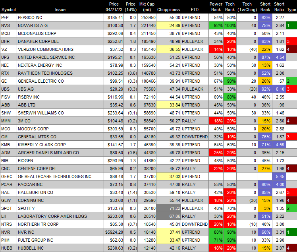The height and width of the screenshot is (252, 297).
Task: Click the red 14% Power Rank for VZ
Action: click(x=216, y=49)
